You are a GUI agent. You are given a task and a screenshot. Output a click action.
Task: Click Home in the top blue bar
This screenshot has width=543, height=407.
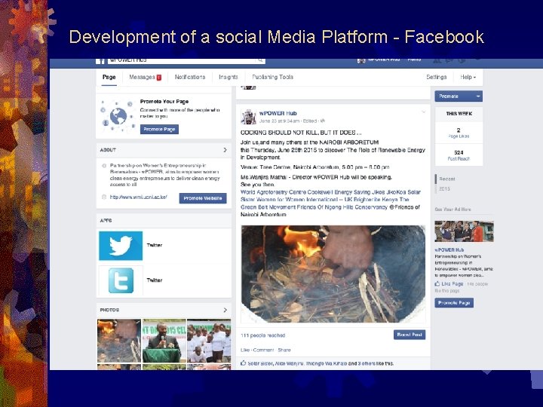[x=414, y=60]
